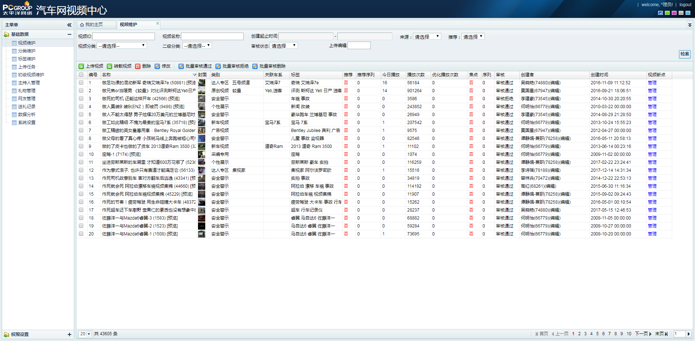
Task: Open the 审核状态 dropdown
Action: coord(284,46)
